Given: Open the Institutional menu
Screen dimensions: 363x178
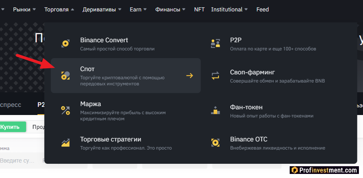Looking at the screenshot, I should 227,9.
